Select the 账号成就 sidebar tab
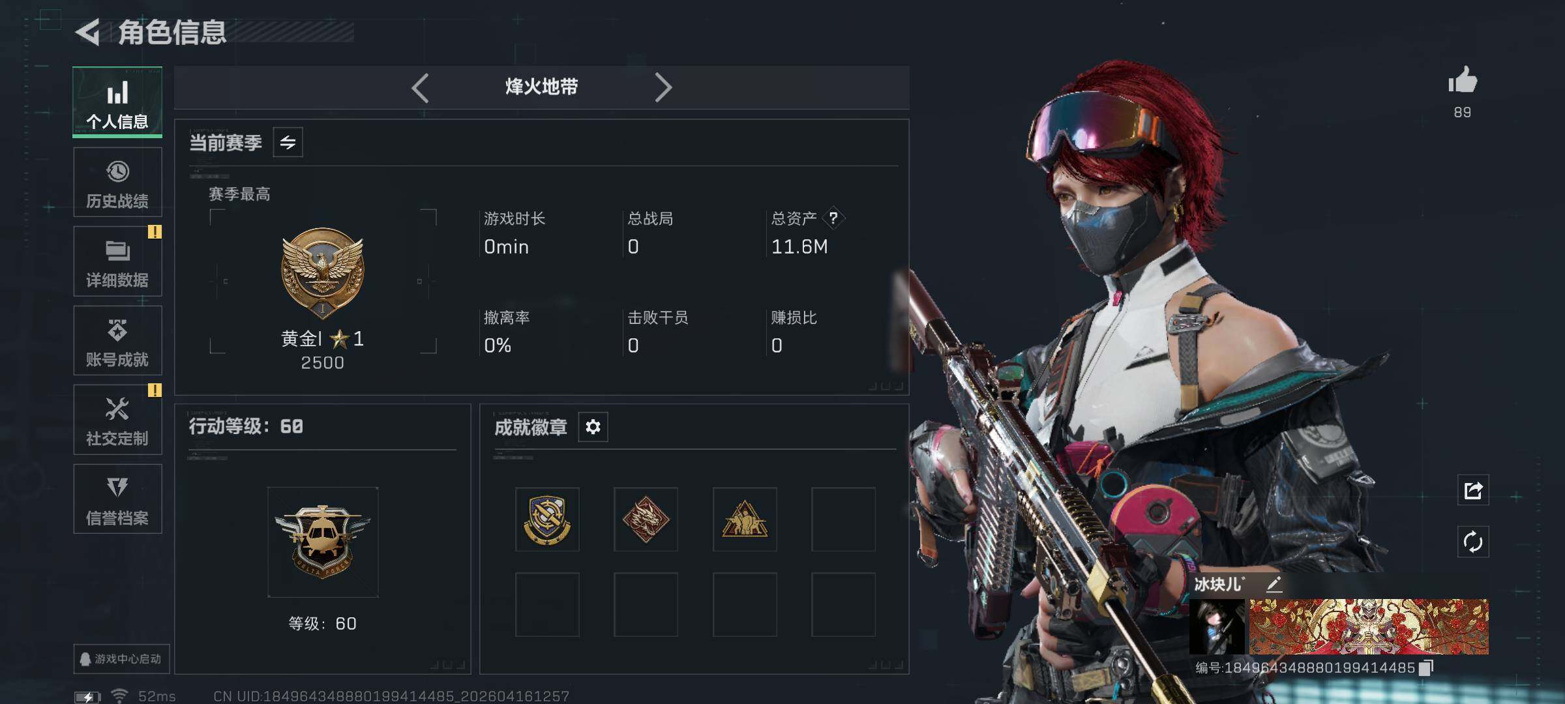 click(117, 341)
